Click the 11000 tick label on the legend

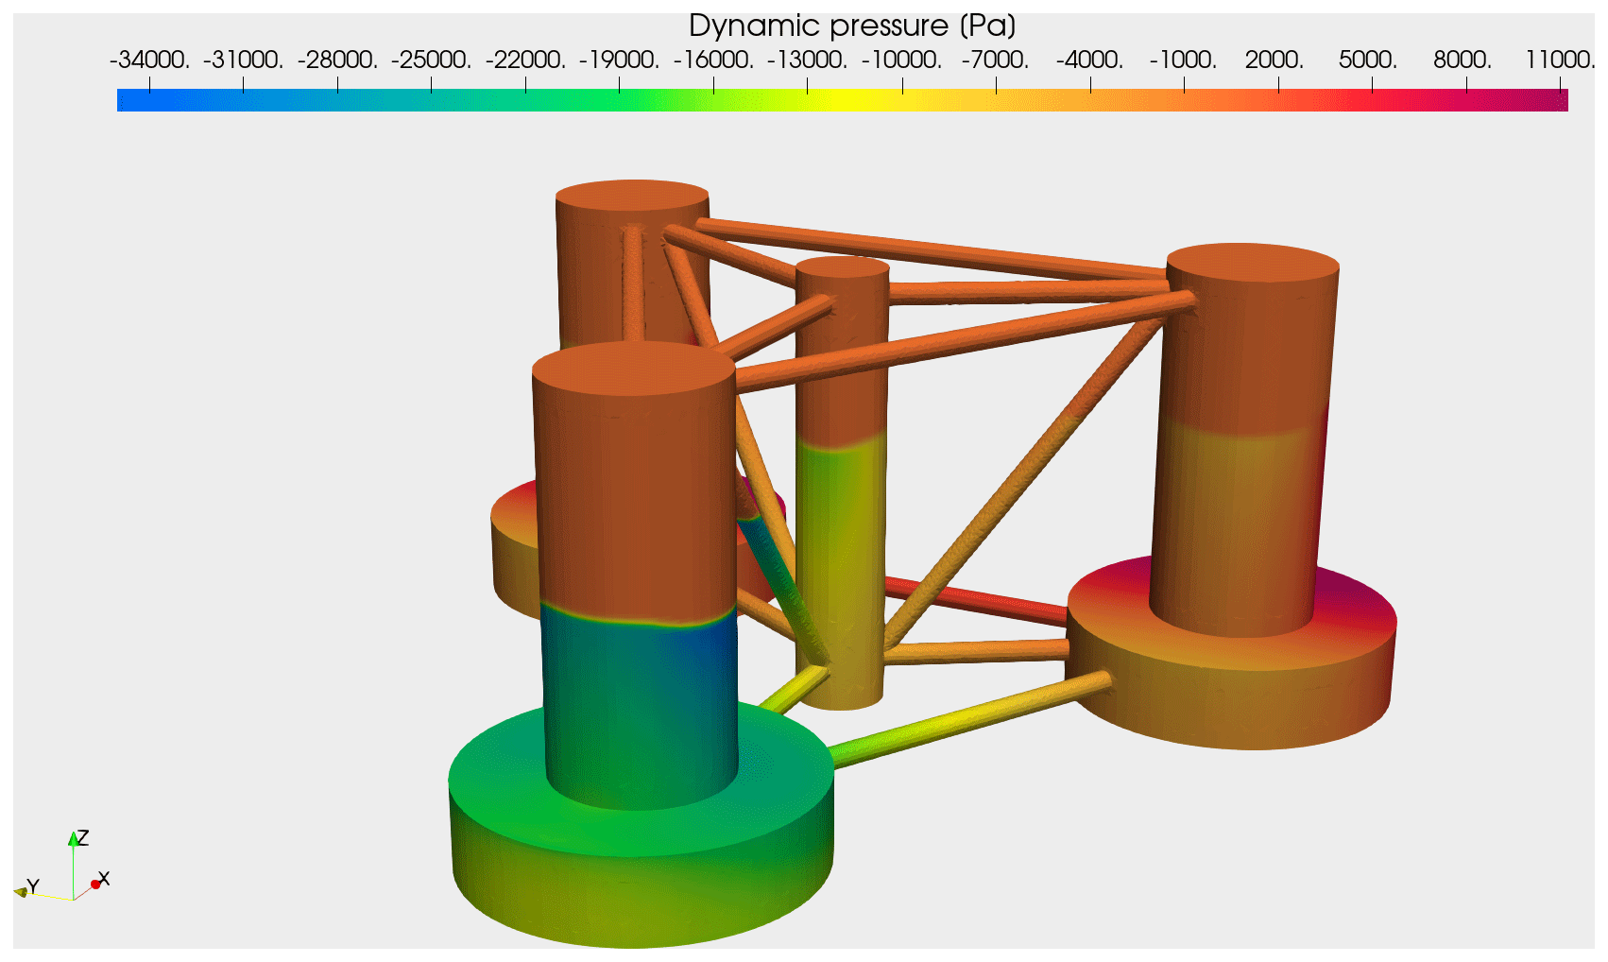[1557, 60]
